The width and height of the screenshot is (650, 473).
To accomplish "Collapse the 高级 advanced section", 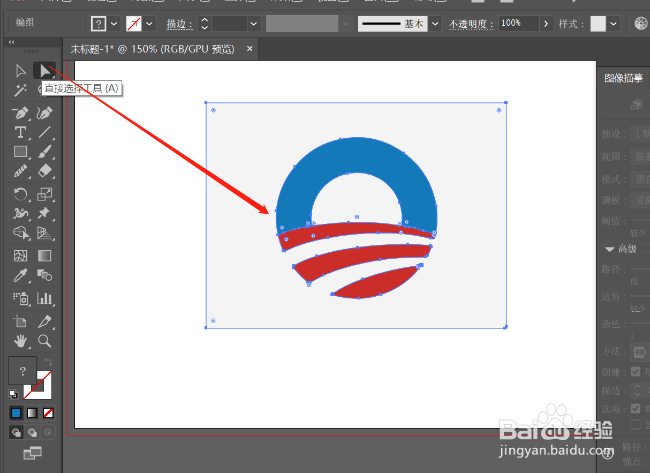I will click(x=610, y=249).
